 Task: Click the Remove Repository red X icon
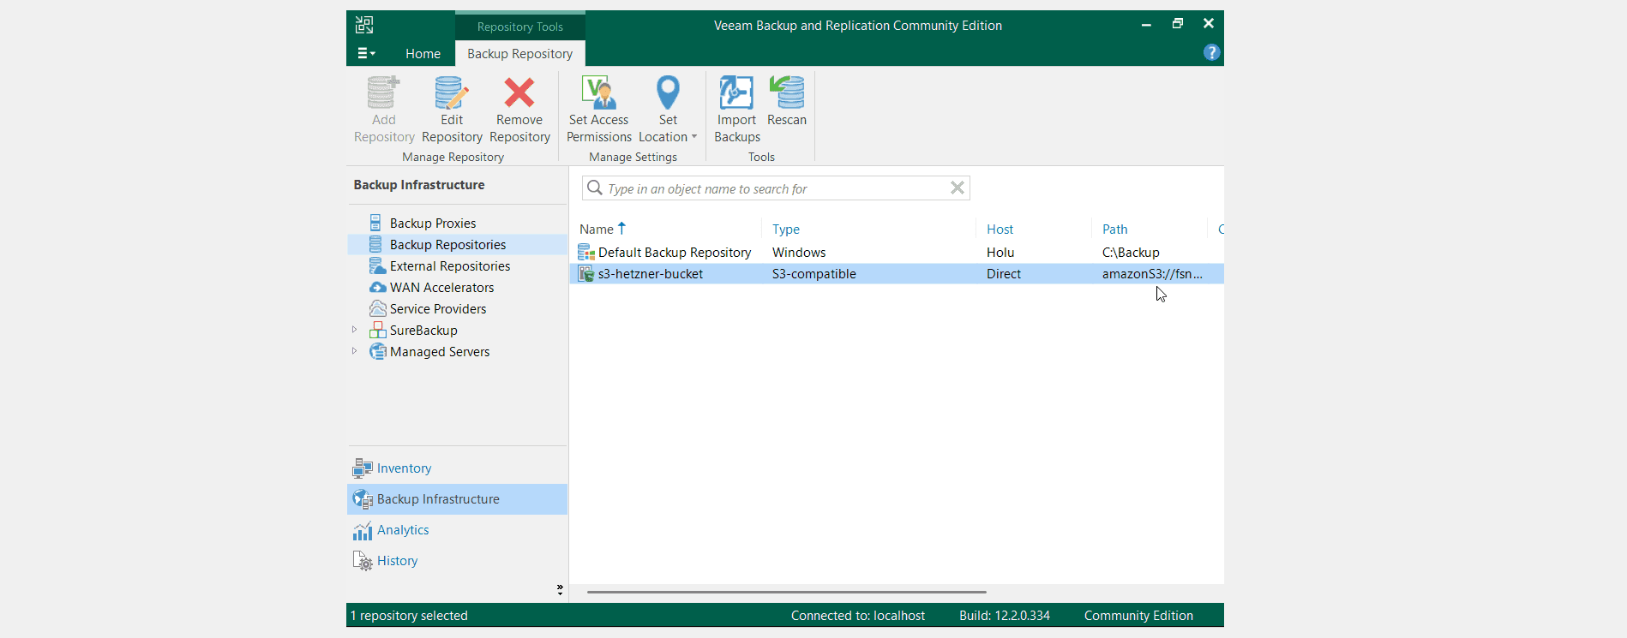(519, 92)
